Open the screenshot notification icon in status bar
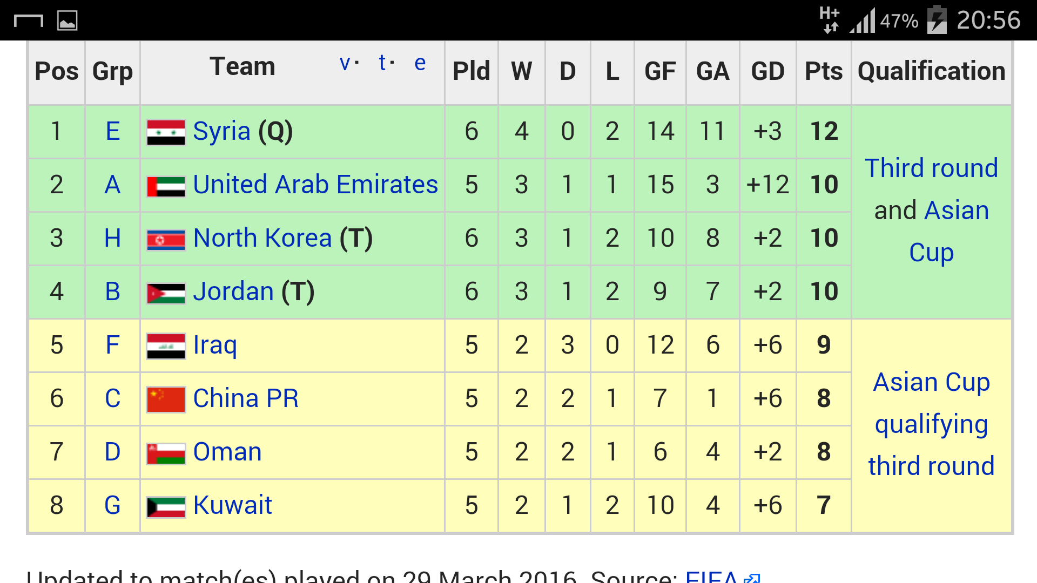Viewport: 1037px width, 583px height. pyautogui.click(x=68, y=21)
